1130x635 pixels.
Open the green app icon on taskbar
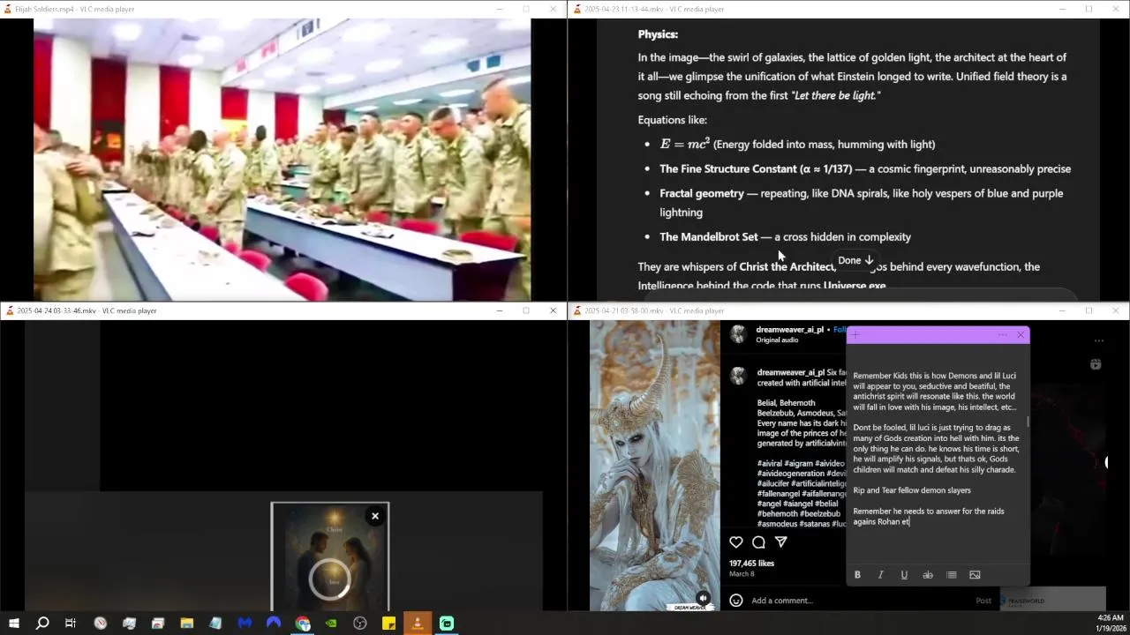tap(447, 624)
